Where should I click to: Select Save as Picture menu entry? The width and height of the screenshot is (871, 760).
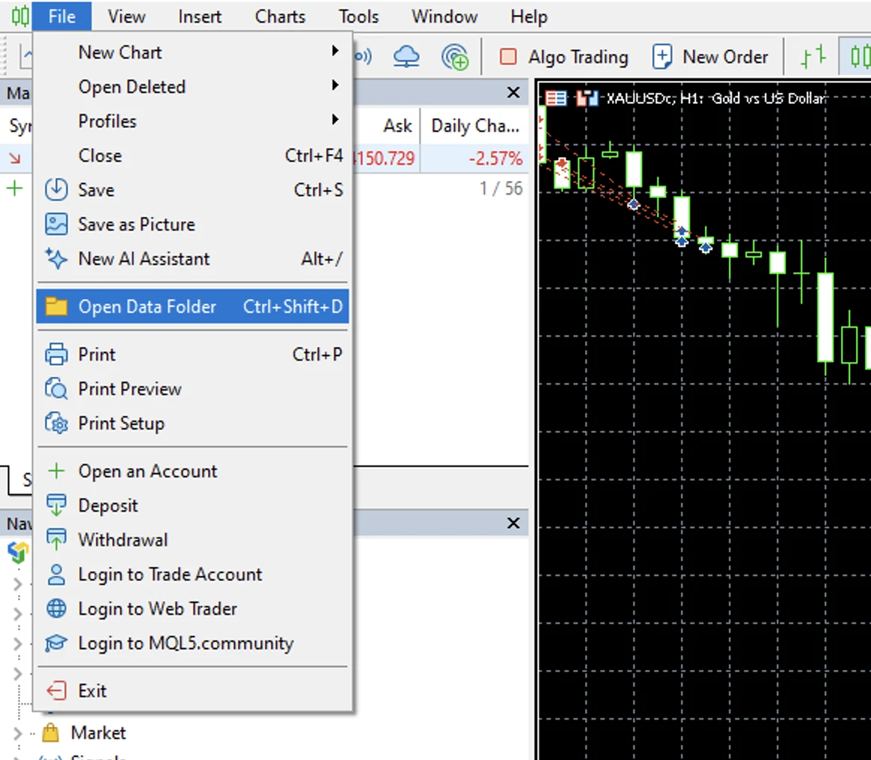(192, 224)
